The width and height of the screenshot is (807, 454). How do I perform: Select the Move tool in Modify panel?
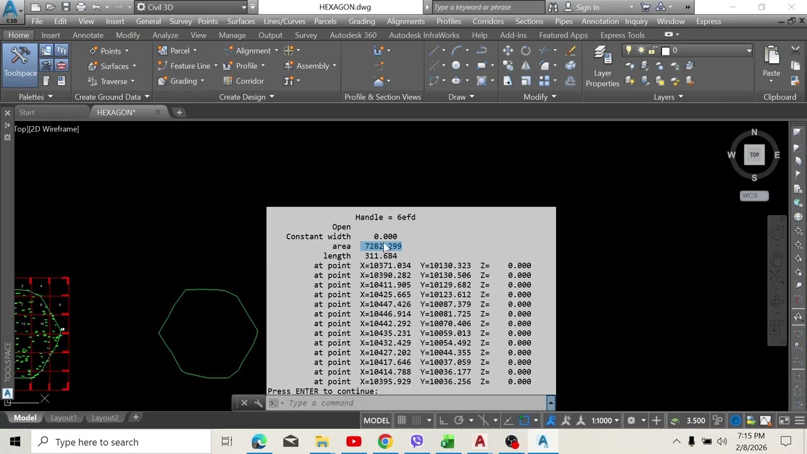(508, 50)
